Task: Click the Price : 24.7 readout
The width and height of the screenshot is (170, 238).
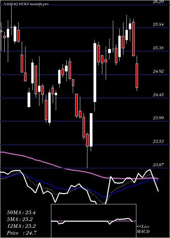Action: click(21, 233)
